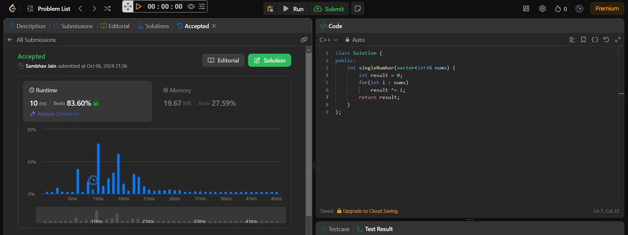Screen dimensions: 628x235
Task: Click the vertical panel divider handle
Action: coord(313,165)
